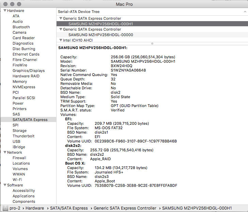
Task: Open the Bluetooth hardware section
Action: point(21,27)
